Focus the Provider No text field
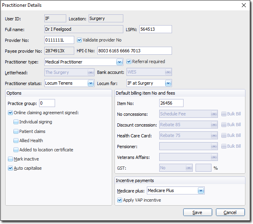253x224 pixels. click(59, 40)
